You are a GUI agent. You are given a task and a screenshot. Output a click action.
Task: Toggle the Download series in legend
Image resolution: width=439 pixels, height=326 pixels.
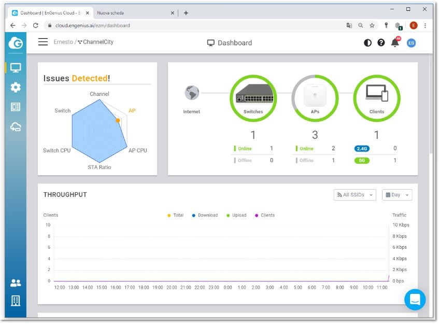pos(207,215)
